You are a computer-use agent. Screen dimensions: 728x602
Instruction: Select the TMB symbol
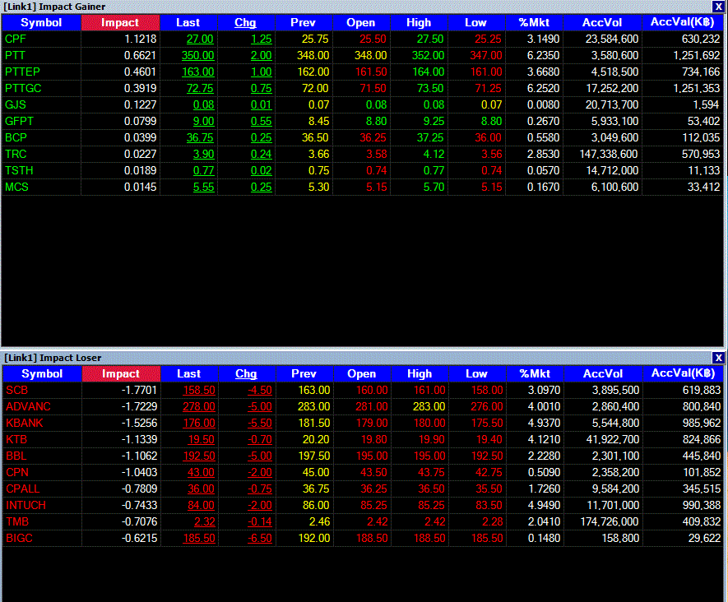click(x=17, y=522)
